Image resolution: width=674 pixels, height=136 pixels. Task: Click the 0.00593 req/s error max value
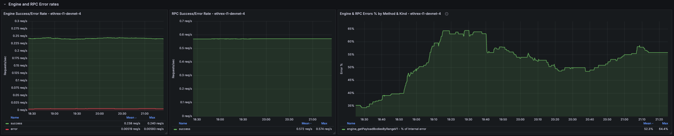click(154, 129)
